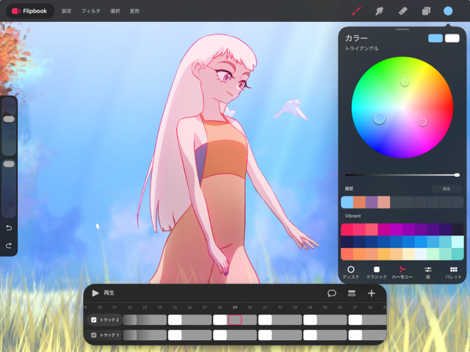Screen dimensions: 470x352
Task: Switch to ディスク color tab
Action: click(351, 272)
